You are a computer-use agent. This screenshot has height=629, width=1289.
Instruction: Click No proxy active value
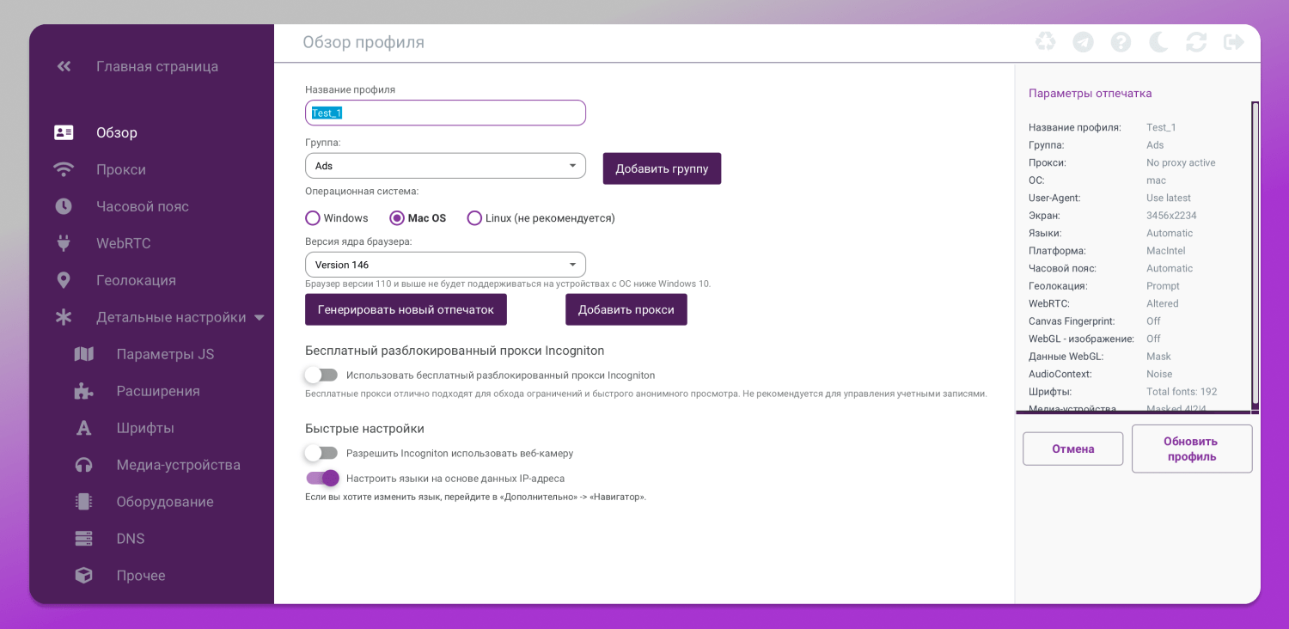[1181, 162]
